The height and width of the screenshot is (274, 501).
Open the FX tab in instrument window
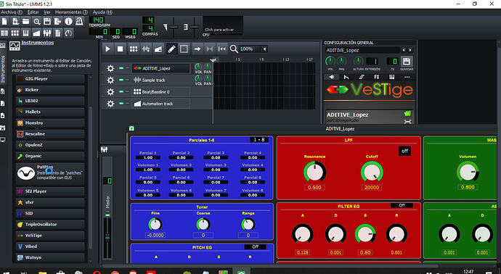tap(377, 77)
